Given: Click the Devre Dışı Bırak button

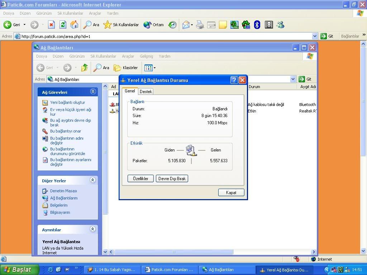Looking at the screenshot, I should coord(172,178).
